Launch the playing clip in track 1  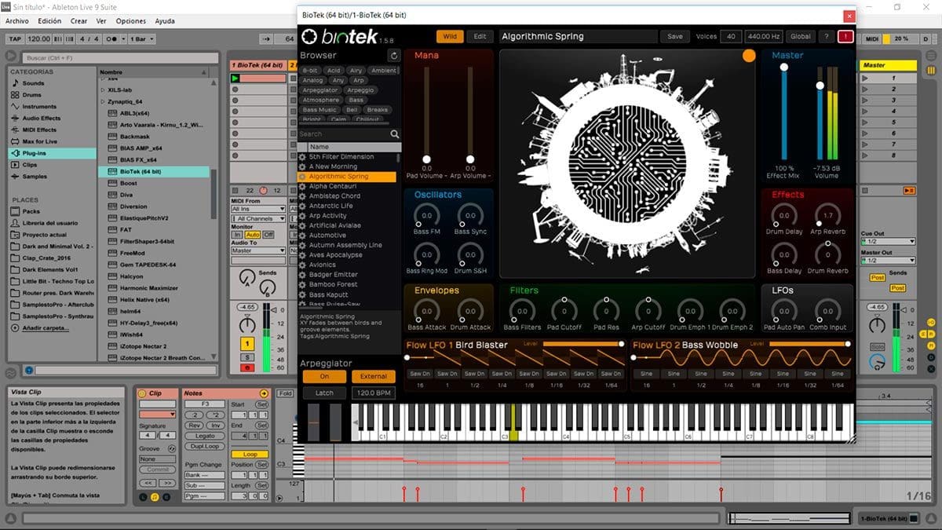pyautogui.click(x=235, y=78)
